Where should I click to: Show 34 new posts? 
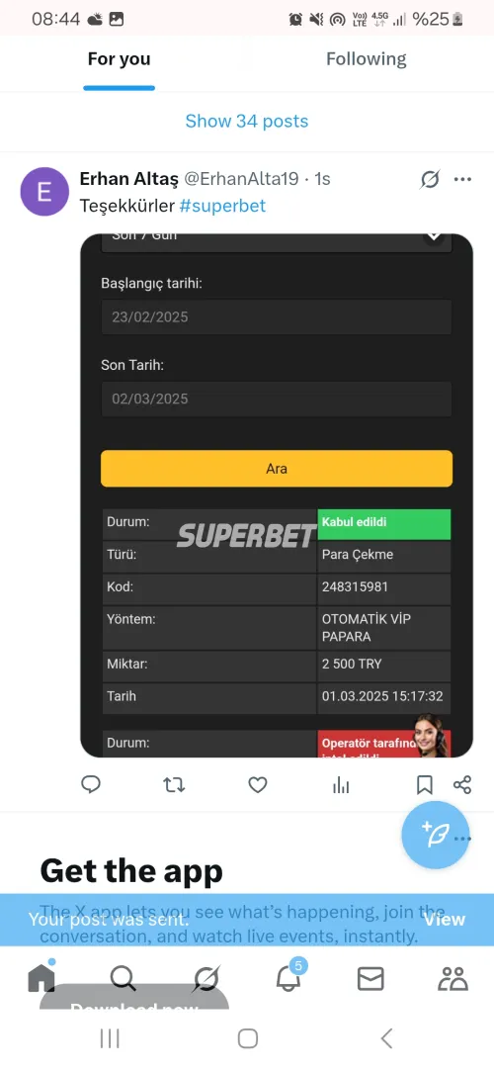coord(247,121)
